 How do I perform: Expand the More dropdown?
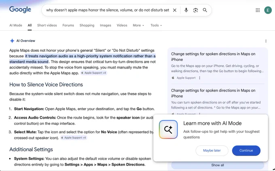point(138,25)
